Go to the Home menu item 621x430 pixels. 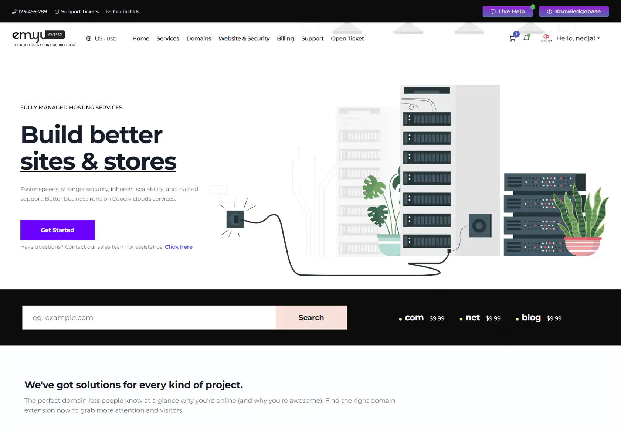pos(141,38)
